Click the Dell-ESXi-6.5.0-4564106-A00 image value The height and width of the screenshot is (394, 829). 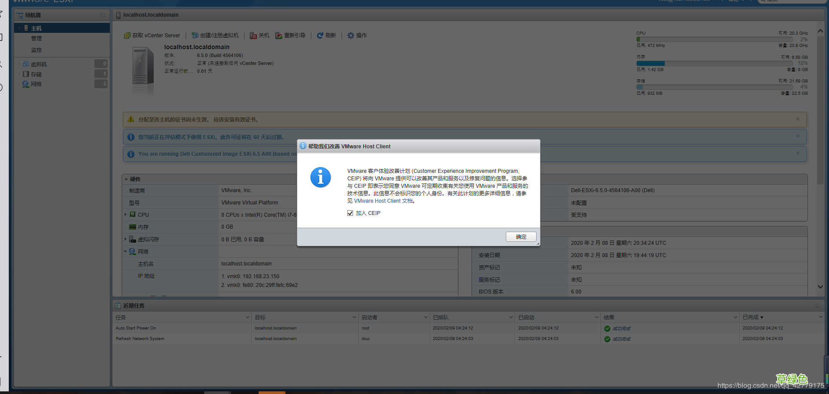(x=613, y=190)
